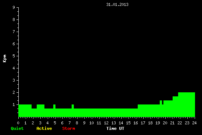Click the hour 24 label on time axis

(194, 123)
